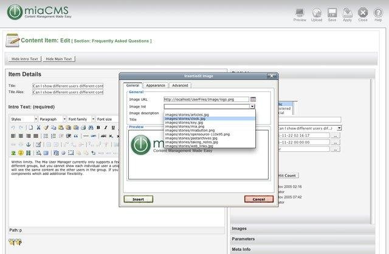Click the green insert image icon
Viewport: 389px width, 254px height.
13,153
